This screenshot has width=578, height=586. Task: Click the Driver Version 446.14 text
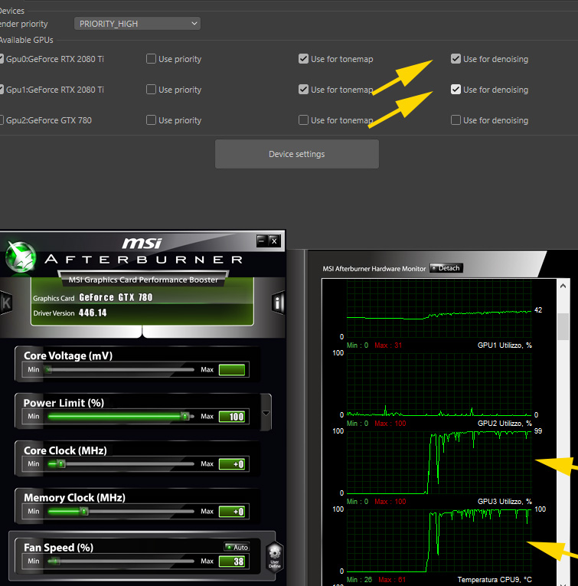pyautogui.click(x=70, y=313)
